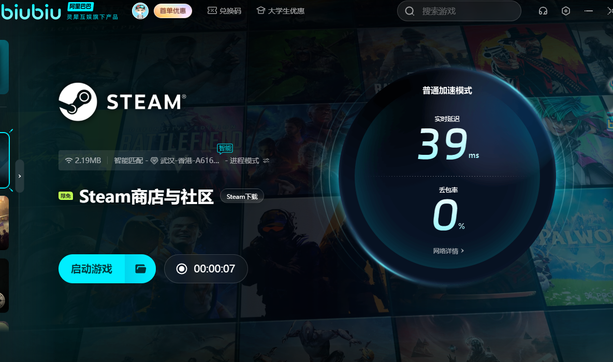613x362 pixels.
Task: Open 大学生优惠 student discount
Action: (x=280, y=11)
